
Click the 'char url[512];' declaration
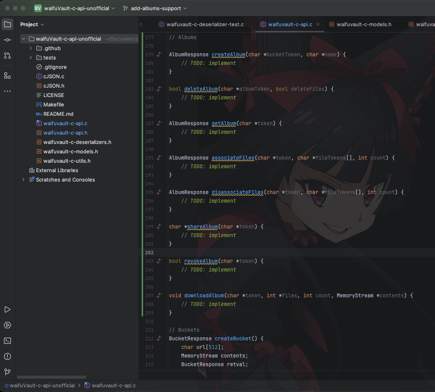[x=203, y=347]
